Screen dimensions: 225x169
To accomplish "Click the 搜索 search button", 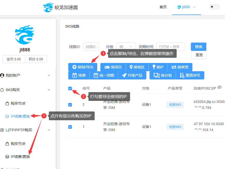I will click(x=198, y=47).
